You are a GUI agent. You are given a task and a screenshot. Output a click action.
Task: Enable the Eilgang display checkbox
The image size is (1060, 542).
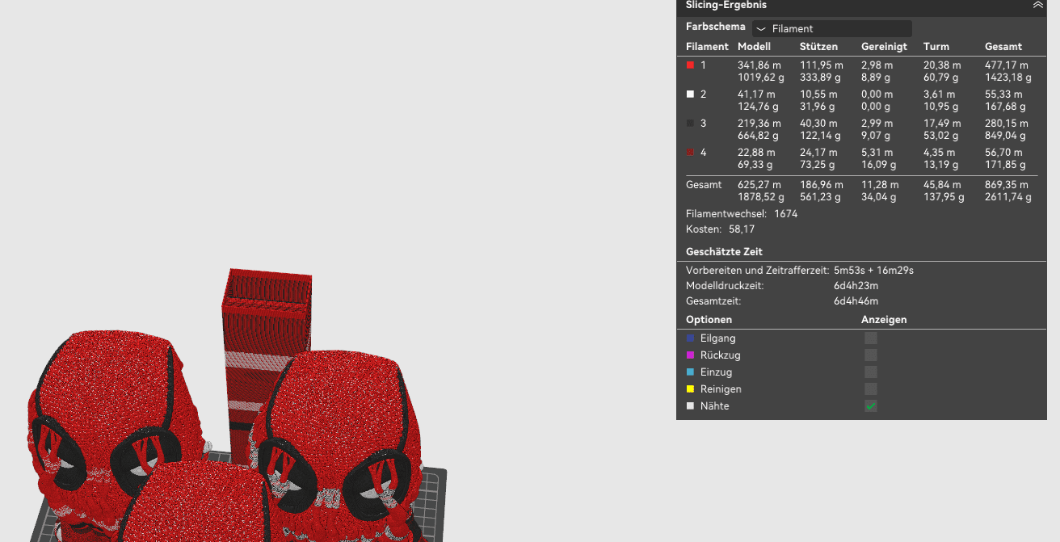click(x=871, y=338)
